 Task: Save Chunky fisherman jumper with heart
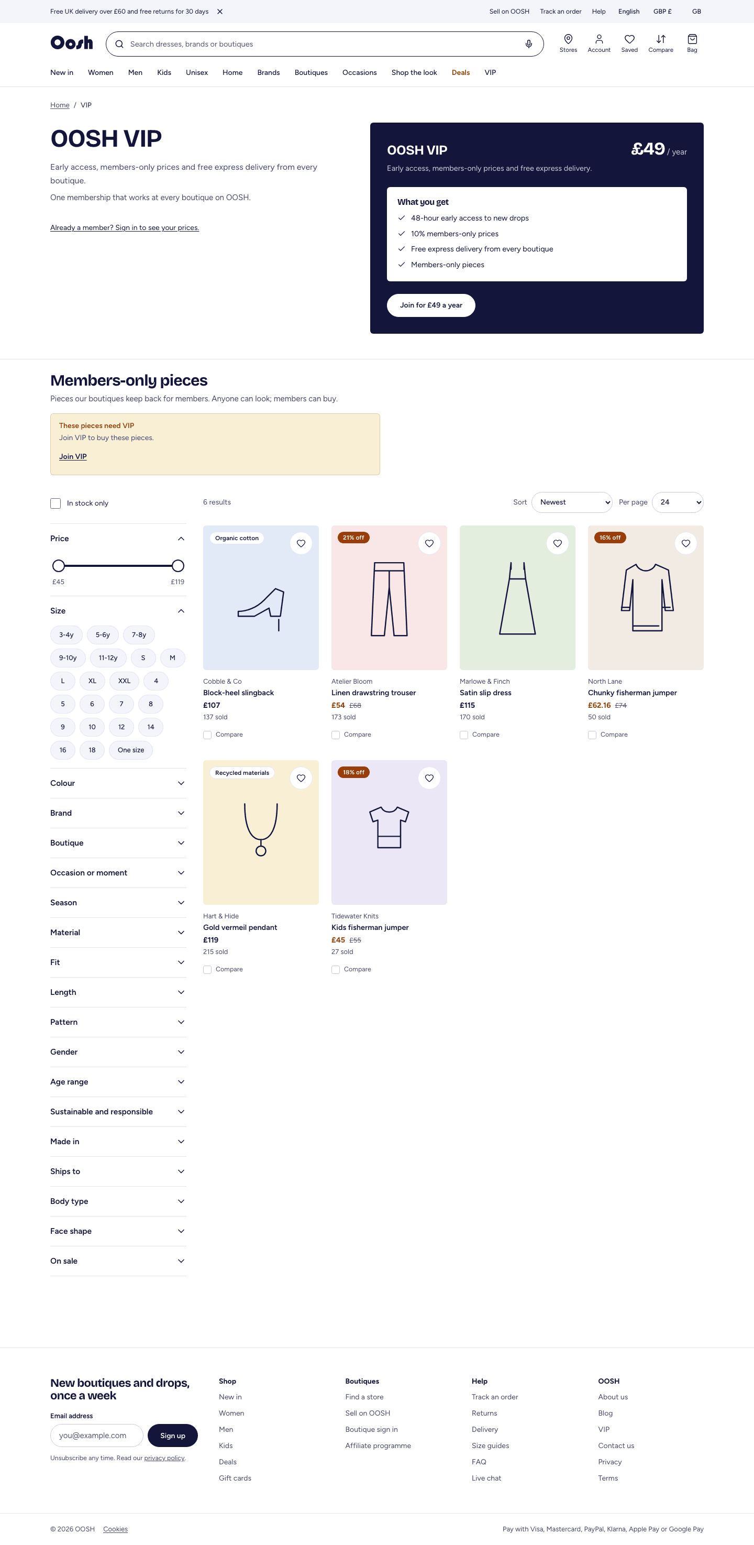tap(686, 543)
